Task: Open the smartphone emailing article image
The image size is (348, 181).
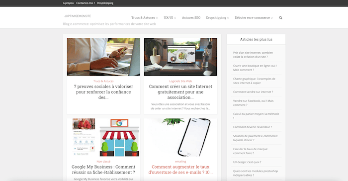Action: coord(180,137)
